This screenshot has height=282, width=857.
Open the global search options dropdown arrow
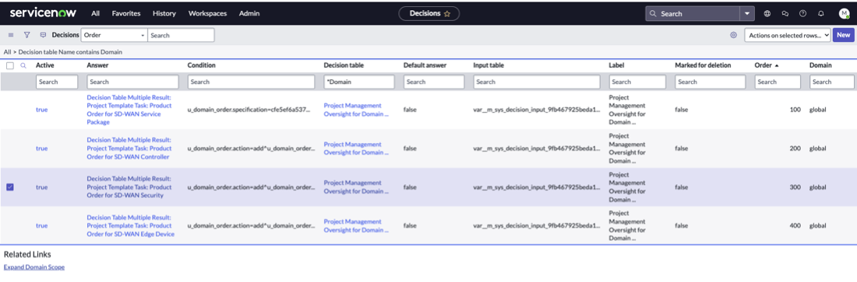tap(747, 14)
